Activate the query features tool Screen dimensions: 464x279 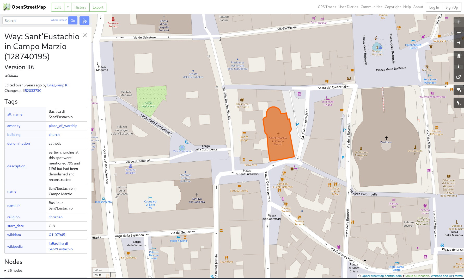coord(459,103)
